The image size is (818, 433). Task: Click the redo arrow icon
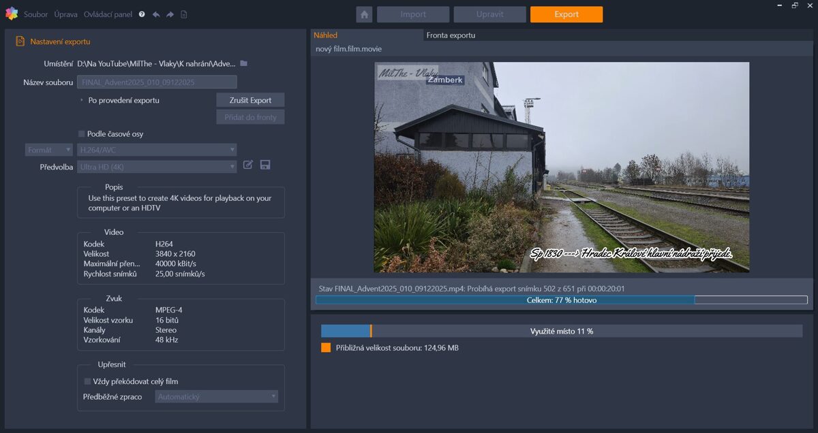pos(170,14)
